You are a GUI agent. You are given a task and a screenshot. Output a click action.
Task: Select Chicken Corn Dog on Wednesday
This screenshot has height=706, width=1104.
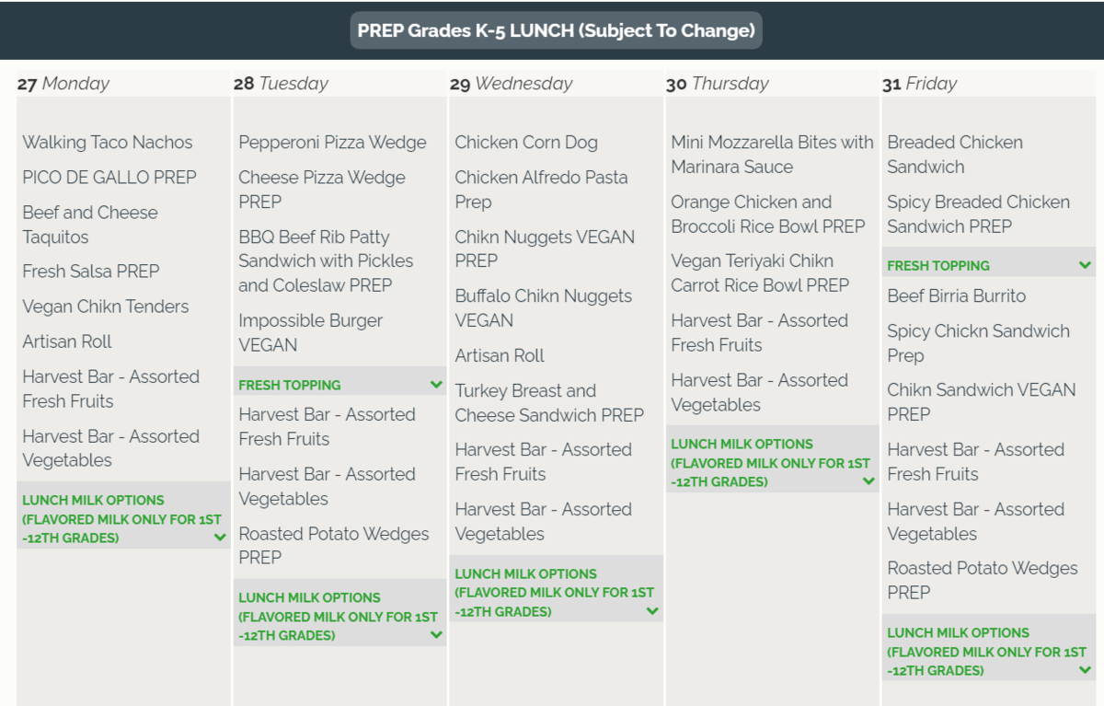[x=526, y=143]
